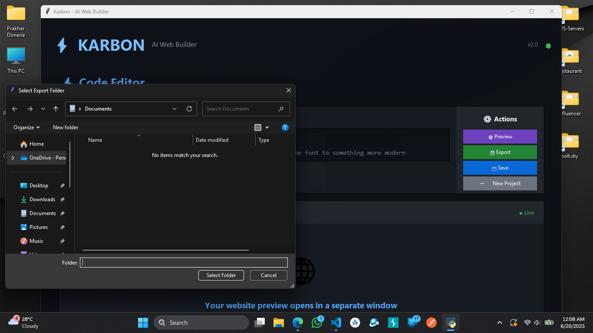Click the magnifier icon in Search Documents
The image size is (593, 333).
coord(281,109)
